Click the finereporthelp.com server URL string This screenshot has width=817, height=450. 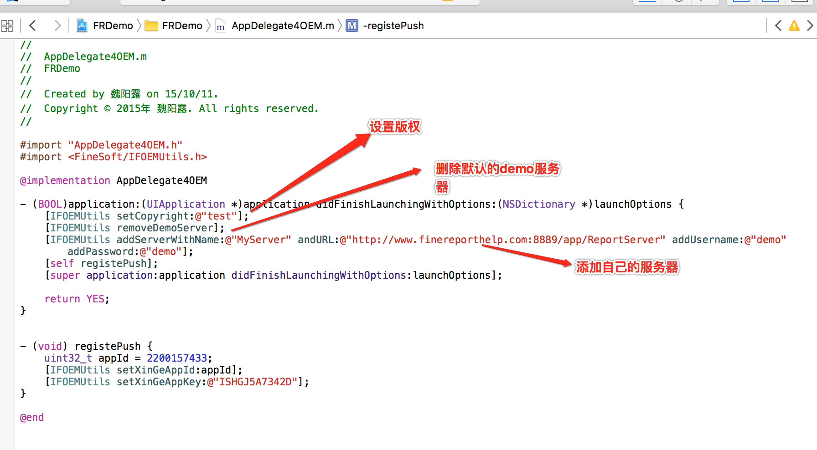point(502,240)
